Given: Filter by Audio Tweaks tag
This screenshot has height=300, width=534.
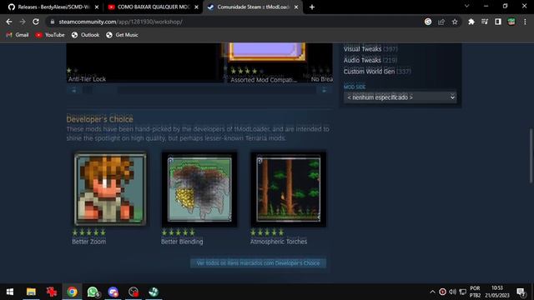Looking at the screenshot, I should pos(362,60).
